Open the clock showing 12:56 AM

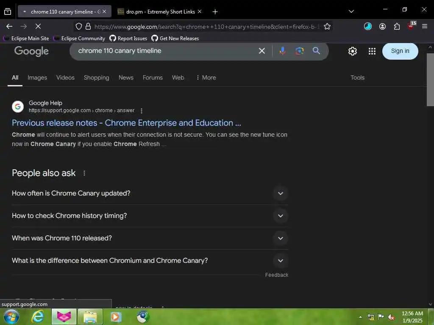click(412, 317)
